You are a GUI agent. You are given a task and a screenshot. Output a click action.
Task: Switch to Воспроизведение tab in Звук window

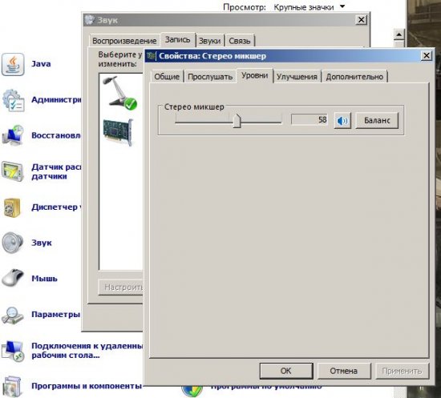coord(124,41)
